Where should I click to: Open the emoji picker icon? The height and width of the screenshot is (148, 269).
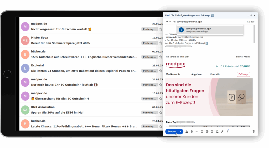click(202, 132)
